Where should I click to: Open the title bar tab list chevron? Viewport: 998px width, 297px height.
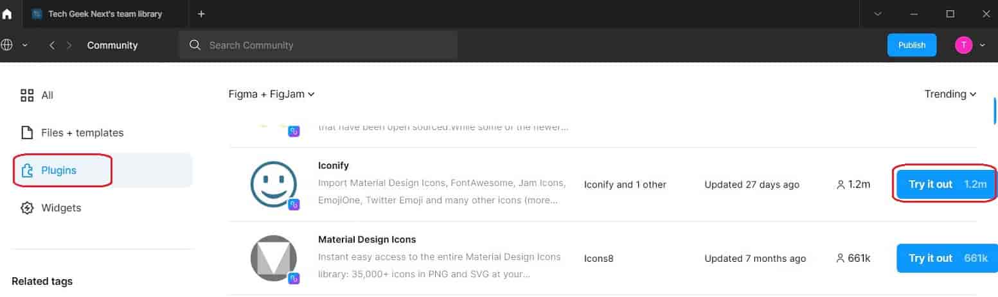[878, 13]
